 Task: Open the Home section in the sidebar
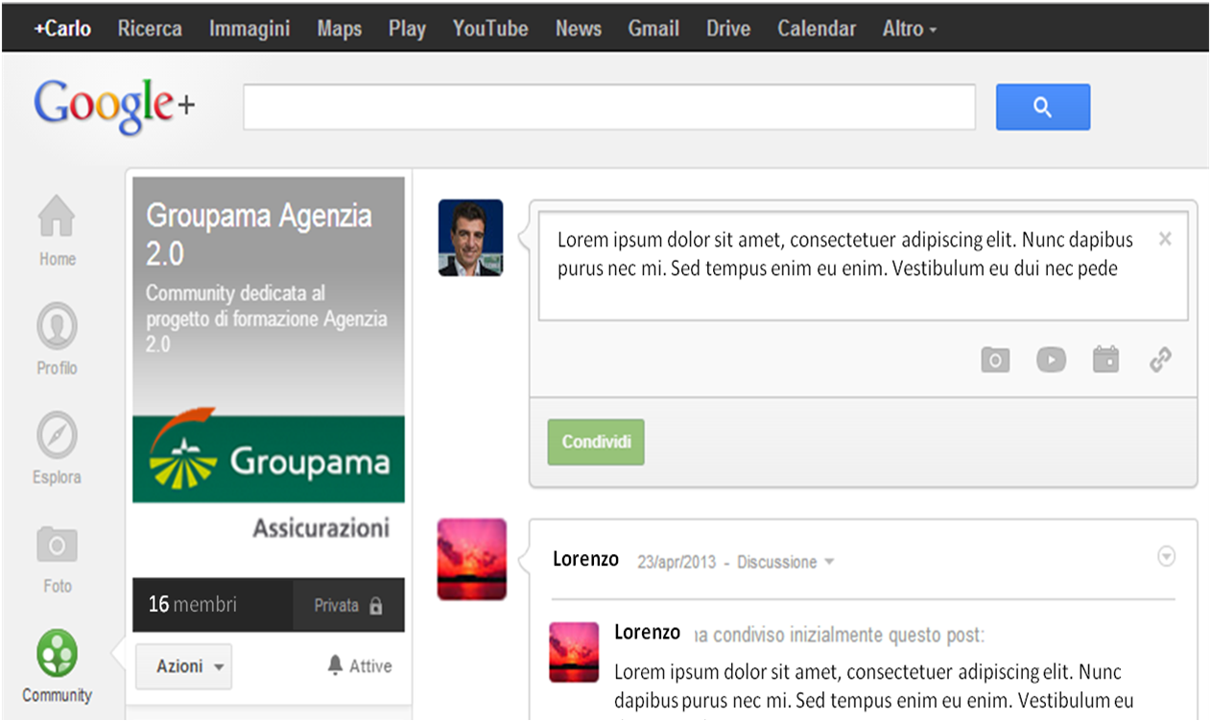57,231
